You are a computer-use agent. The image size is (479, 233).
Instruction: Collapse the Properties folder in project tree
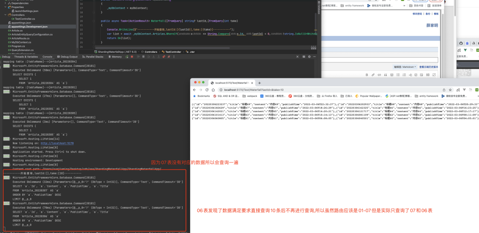click(5, 7)
